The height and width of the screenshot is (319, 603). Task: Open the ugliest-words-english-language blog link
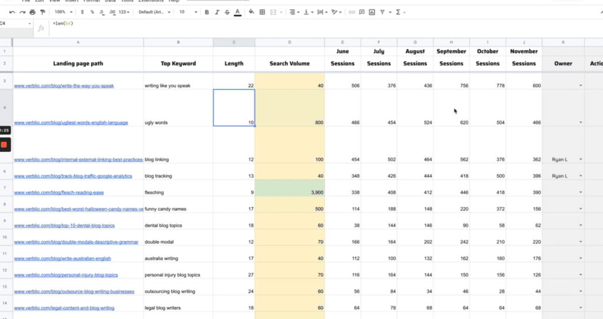tap(71, 123)
